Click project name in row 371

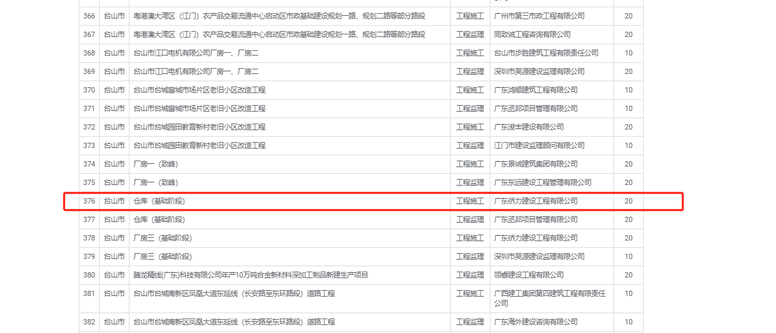pos(200,108)
